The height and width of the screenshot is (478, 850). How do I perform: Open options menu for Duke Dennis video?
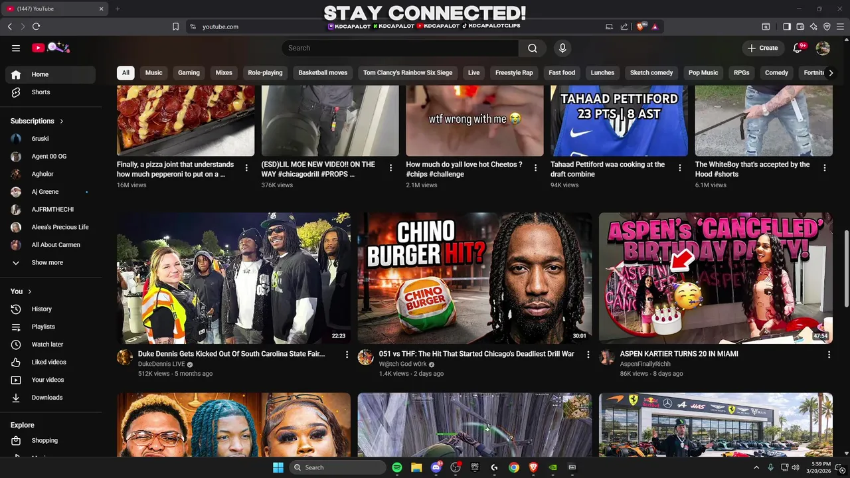point(347,355)
